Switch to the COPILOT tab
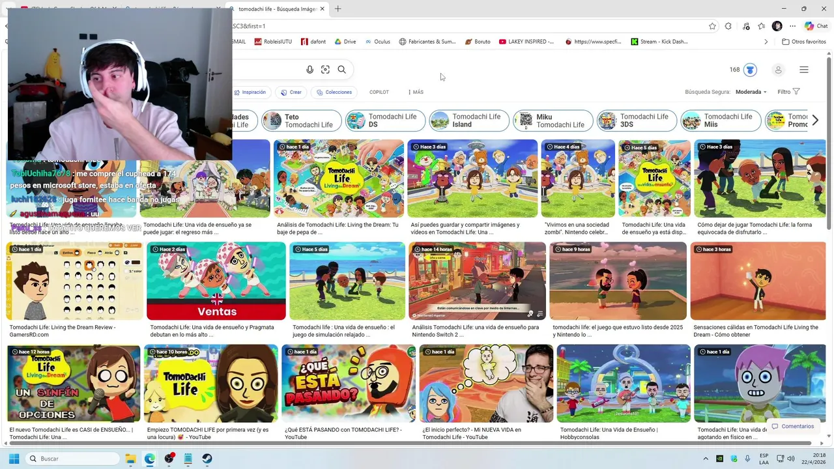The width and height of the screenshot is (834, 469). coord(379,92)
